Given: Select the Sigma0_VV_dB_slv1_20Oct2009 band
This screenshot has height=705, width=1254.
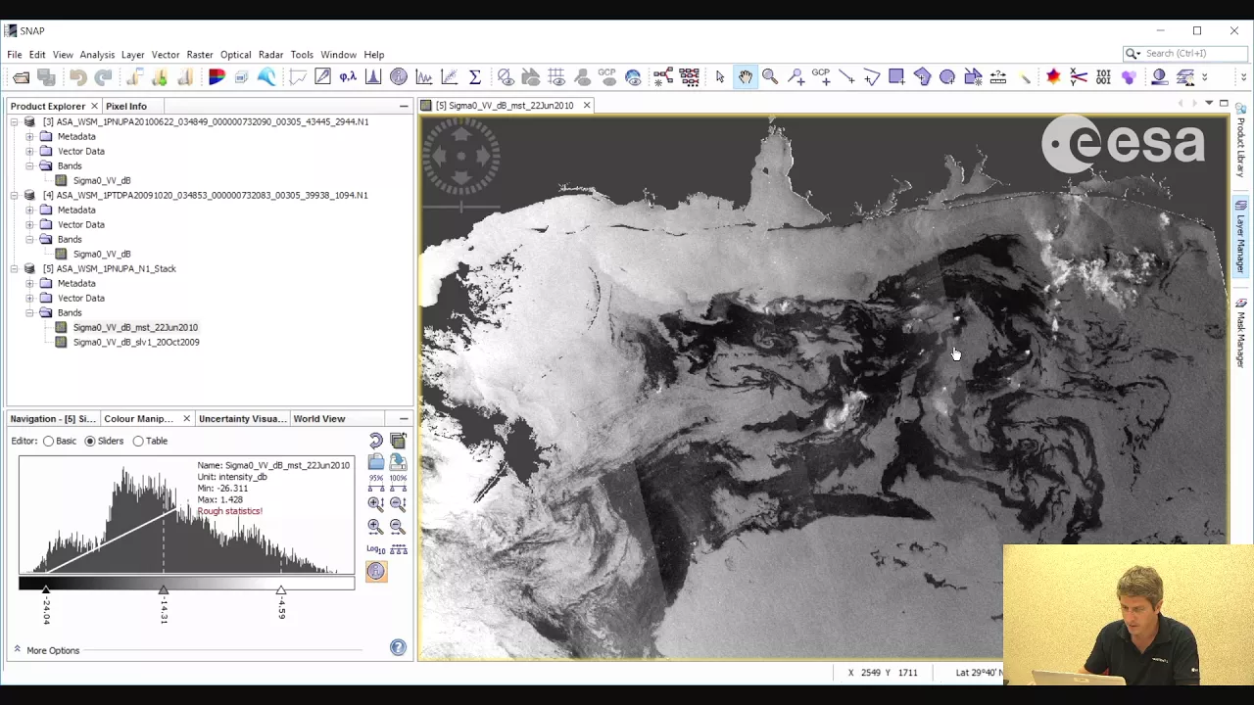Looking at the screenshot, I should click(135, 342).
